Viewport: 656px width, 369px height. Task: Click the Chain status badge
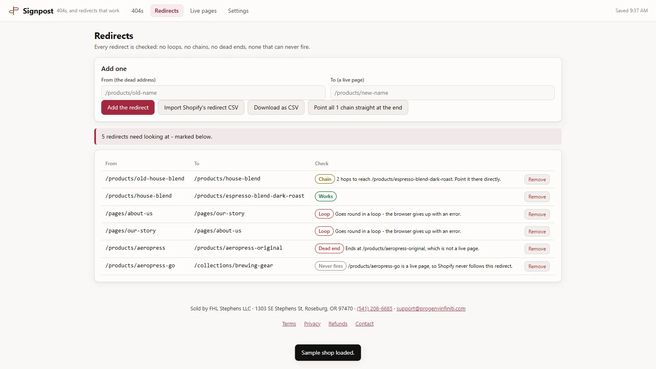point(325,179)
